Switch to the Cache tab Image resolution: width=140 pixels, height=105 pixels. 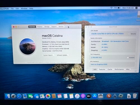click(x=110, y=69)
